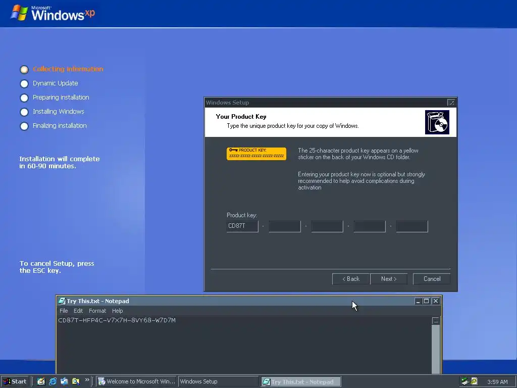517x388 pixels.
Task: Click the Notepad vertical scrollbar up arrow
Action: 436,321
